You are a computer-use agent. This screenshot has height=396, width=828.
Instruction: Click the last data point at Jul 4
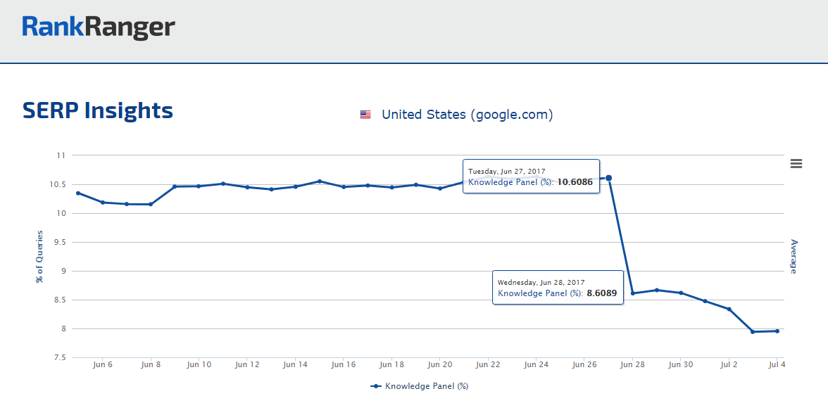[777, 331]
